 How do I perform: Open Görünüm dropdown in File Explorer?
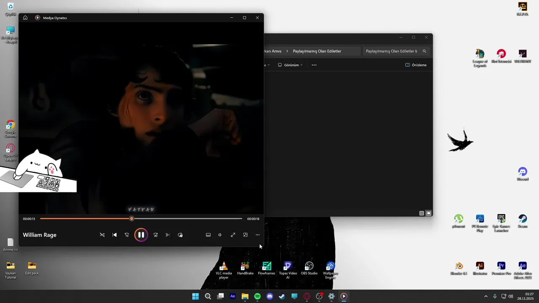pyautogui.click(x=290, y=65)
